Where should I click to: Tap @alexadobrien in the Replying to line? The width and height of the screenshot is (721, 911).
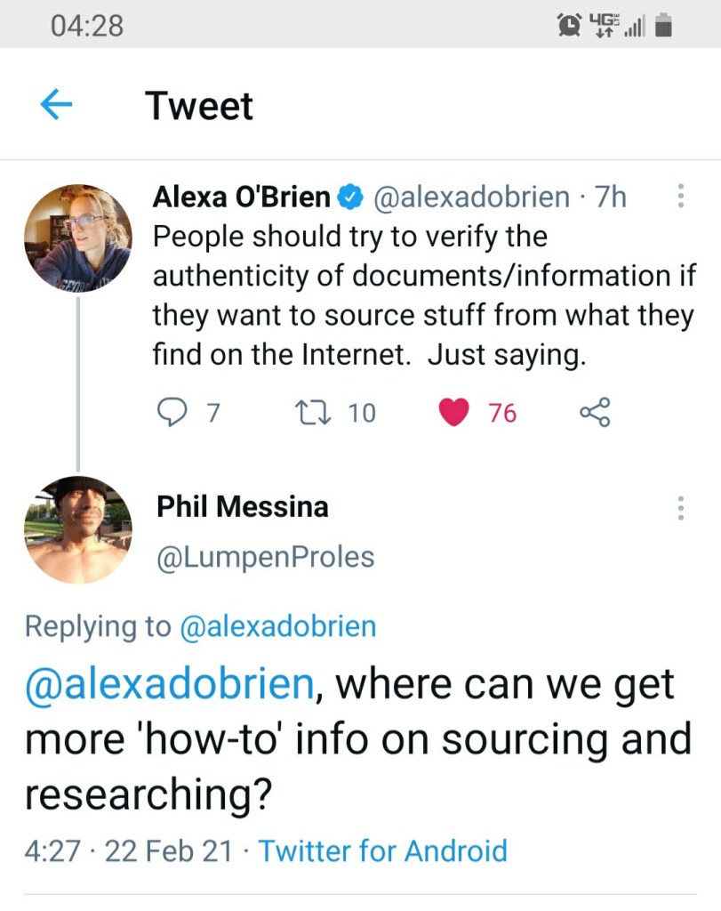click(x=277, y=626)
